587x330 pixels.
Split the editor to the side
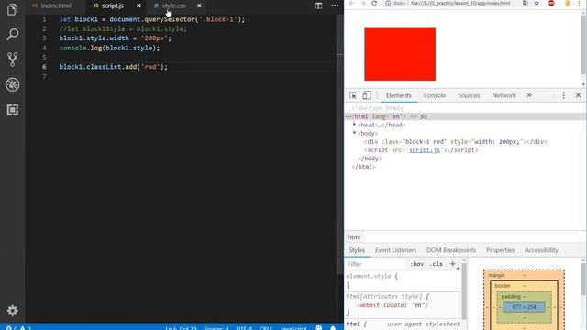point(318,5)
